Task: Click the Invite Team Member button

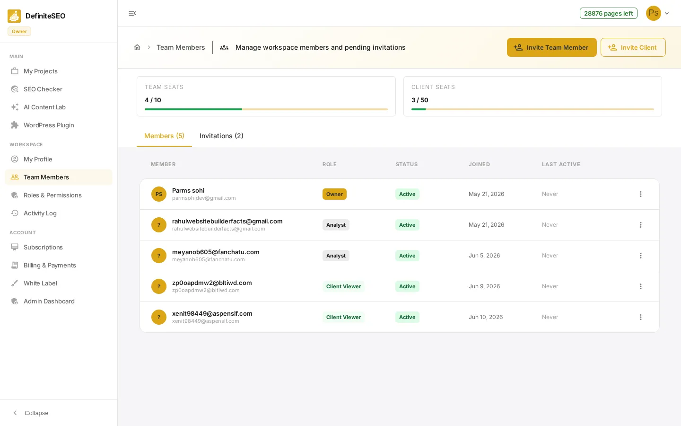Action: (551, 47)
